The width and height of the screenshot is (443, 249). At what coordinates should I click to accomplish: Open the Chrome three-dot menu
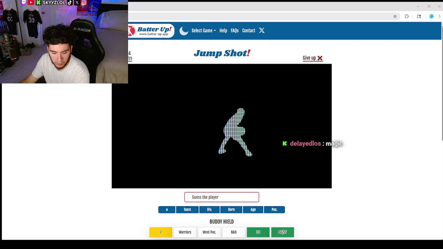[440, 16]
